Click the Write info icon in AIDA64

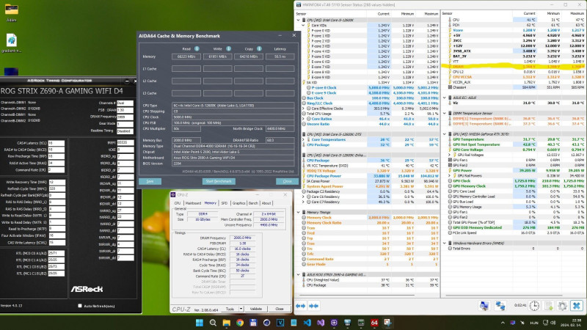tap(228, 48)
